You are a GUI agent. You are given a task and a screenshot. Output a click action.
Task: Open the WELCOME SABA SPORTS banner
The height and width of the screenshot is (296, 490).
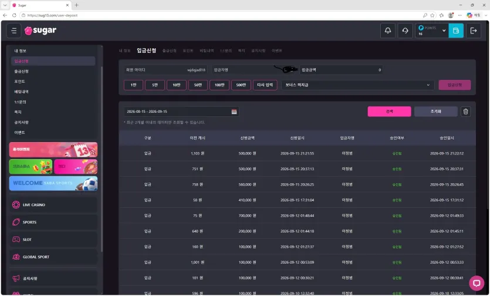[53, 183]
